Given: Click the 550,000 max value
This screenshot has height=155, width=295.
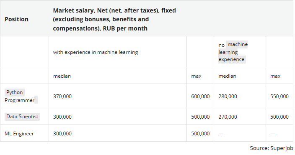Looking at the screenshot, I should click(x=279, y=96).
